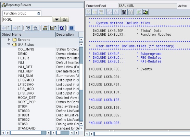Click the Redo arrow icon in editor toolbar
190x137 pixels.
pos(116,12)
